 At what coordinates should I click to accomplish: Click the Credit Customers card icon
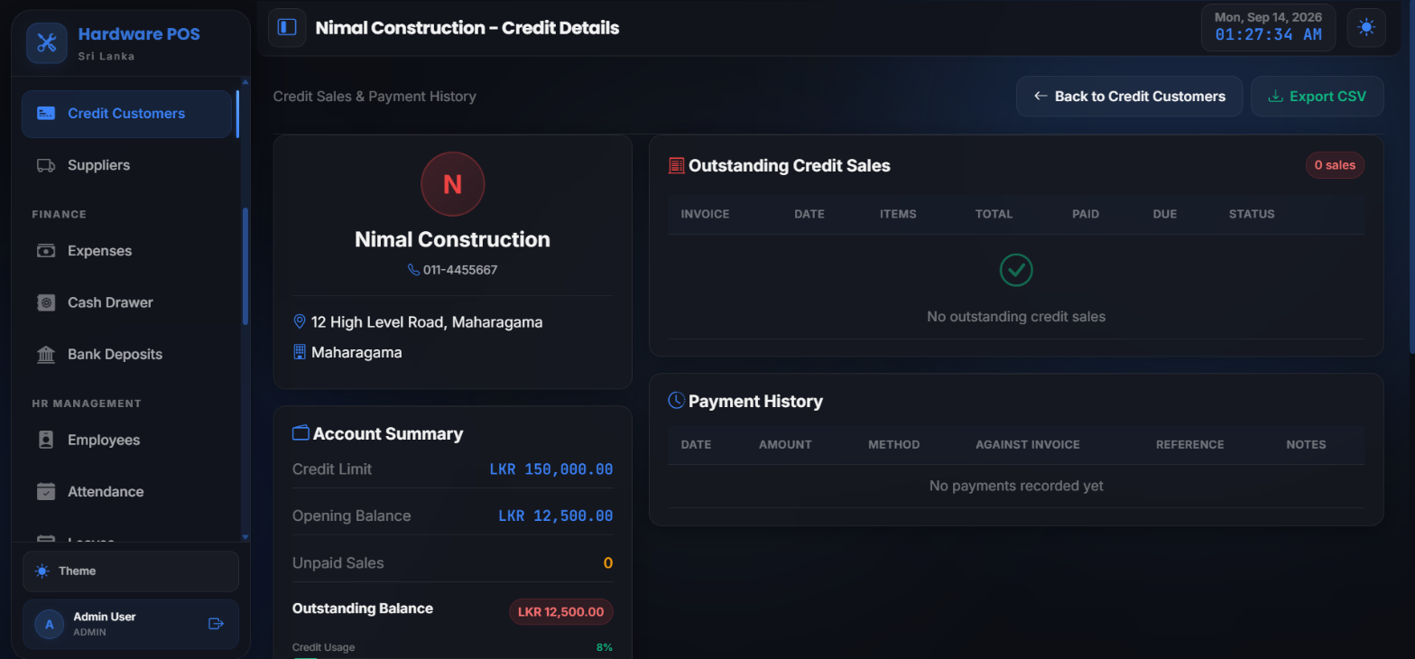tap(46, 114)
